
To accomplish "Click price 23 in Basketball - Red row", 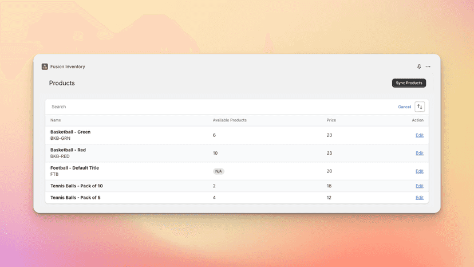I will [329, 153].
